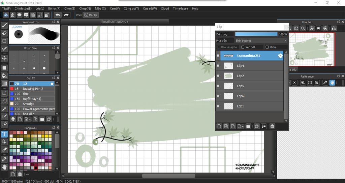
Task: Select the rectangular Select tool
Action: click(4, 93)
